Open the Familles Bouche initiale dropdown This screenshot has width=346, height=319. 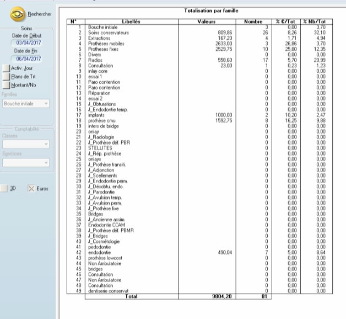click(x=26, y=104)
